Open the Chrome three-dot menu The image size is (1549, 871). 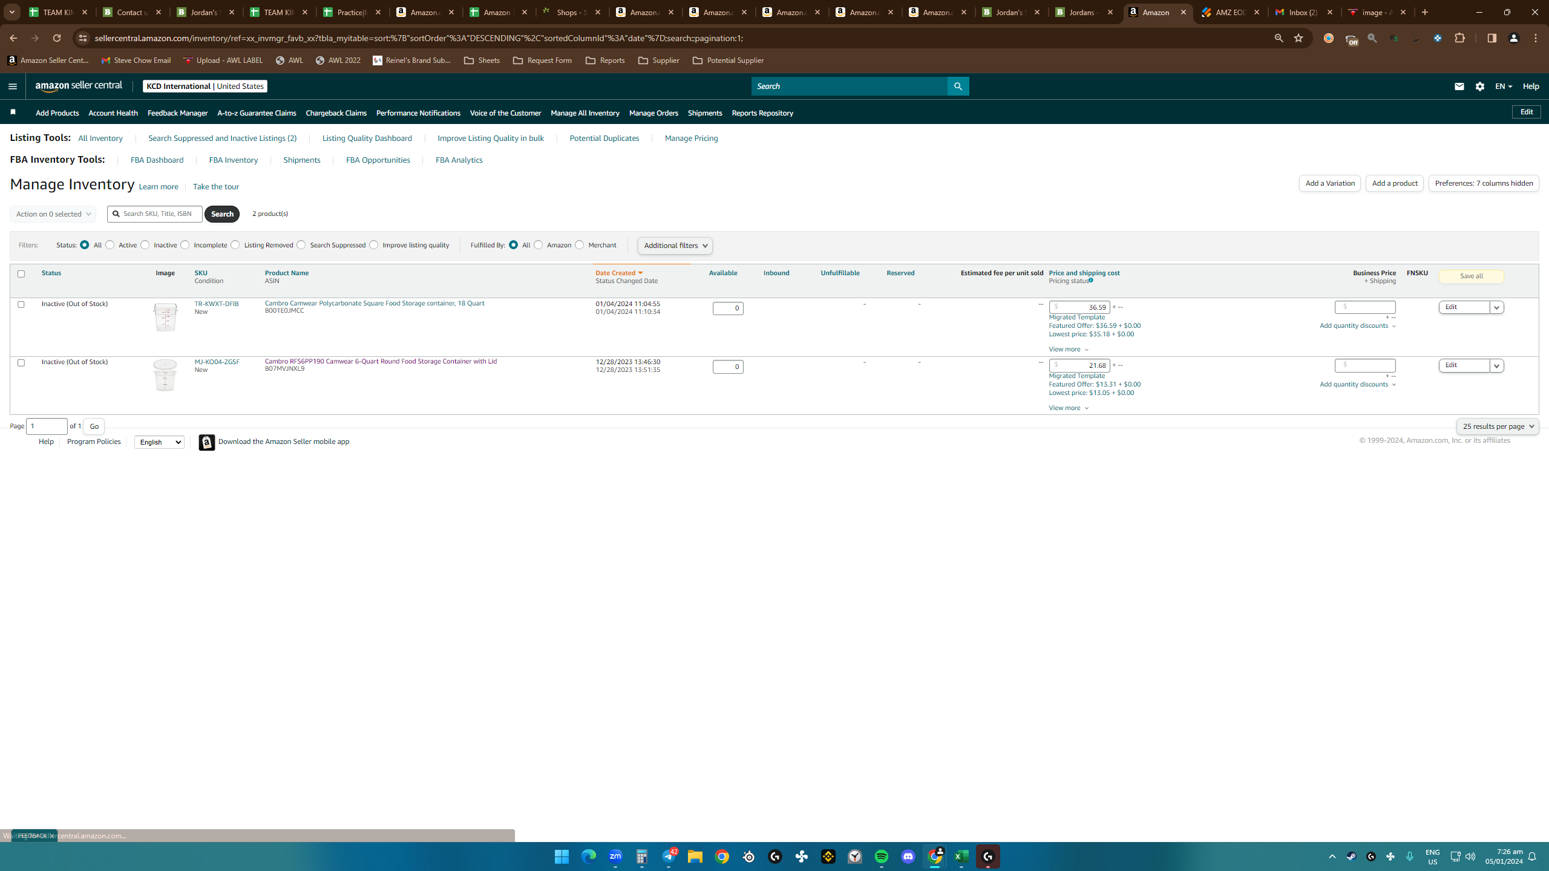click(x=1536, y=38)
